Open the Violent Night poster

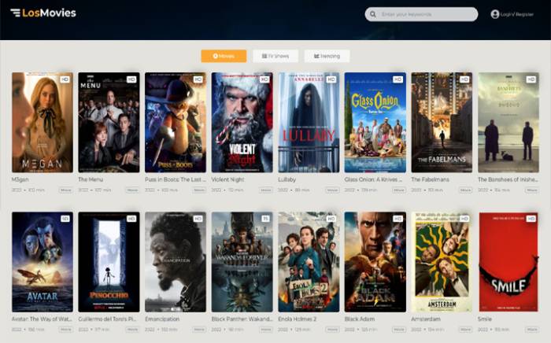coord(242,122)
